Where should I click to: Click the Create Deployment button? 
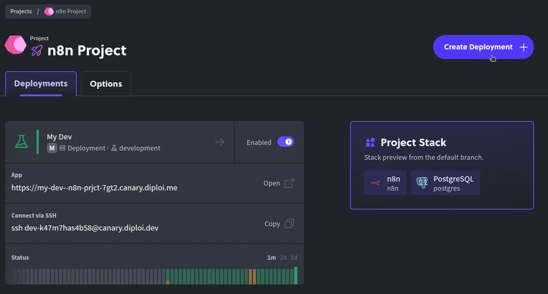(x=483, y=47)
